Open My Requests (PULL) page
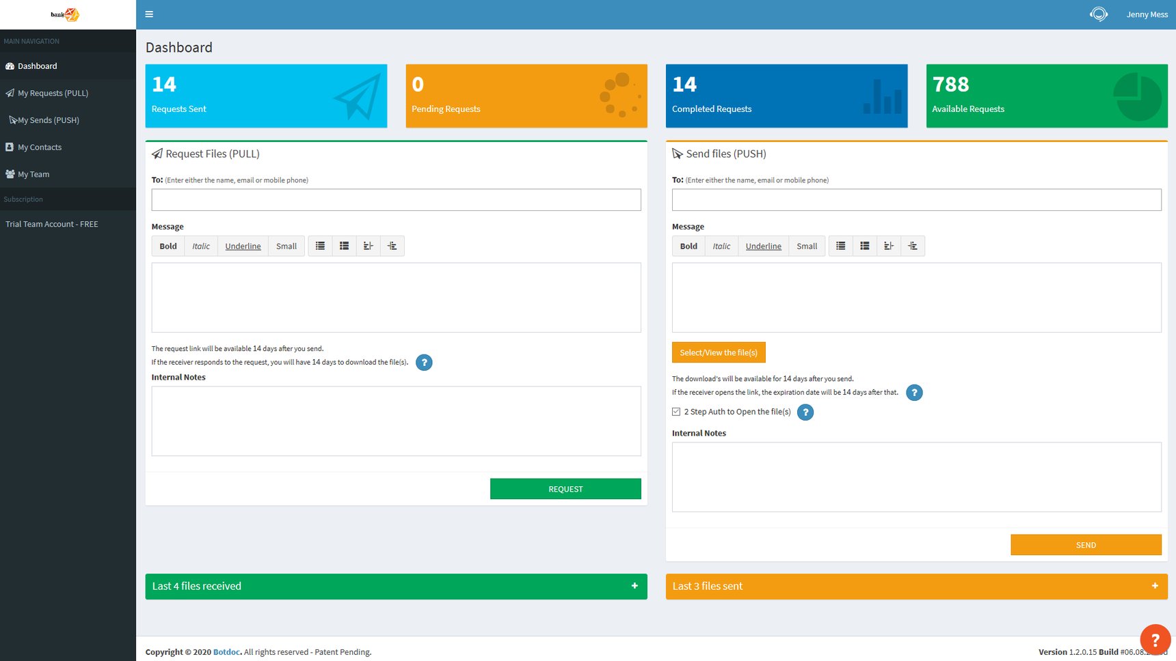Image resolution: width=1176 pixels, height=661 pixels. pyautogui.click(x=68, y=93)
